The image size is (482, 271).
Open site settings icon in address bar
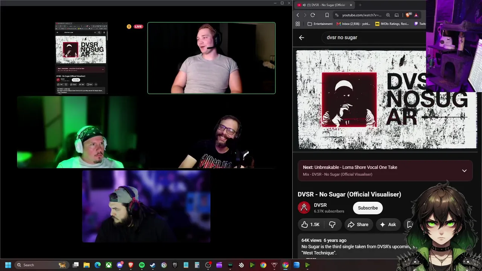tap(337, 15)
